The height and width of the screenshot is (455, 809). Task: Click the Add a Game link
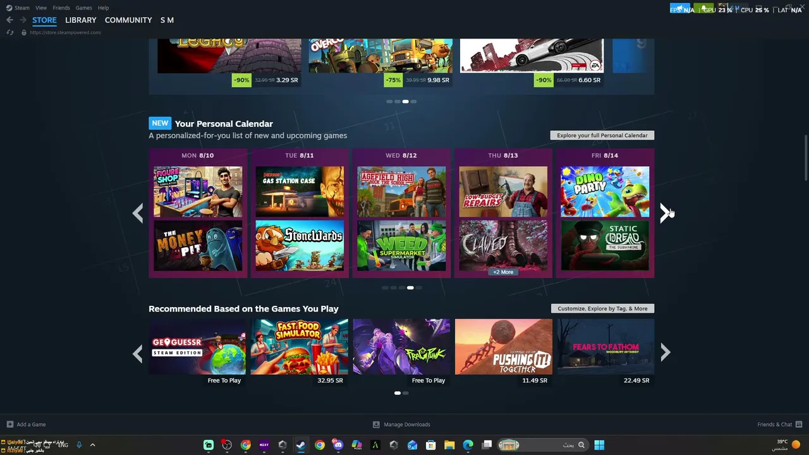point(31,425)
